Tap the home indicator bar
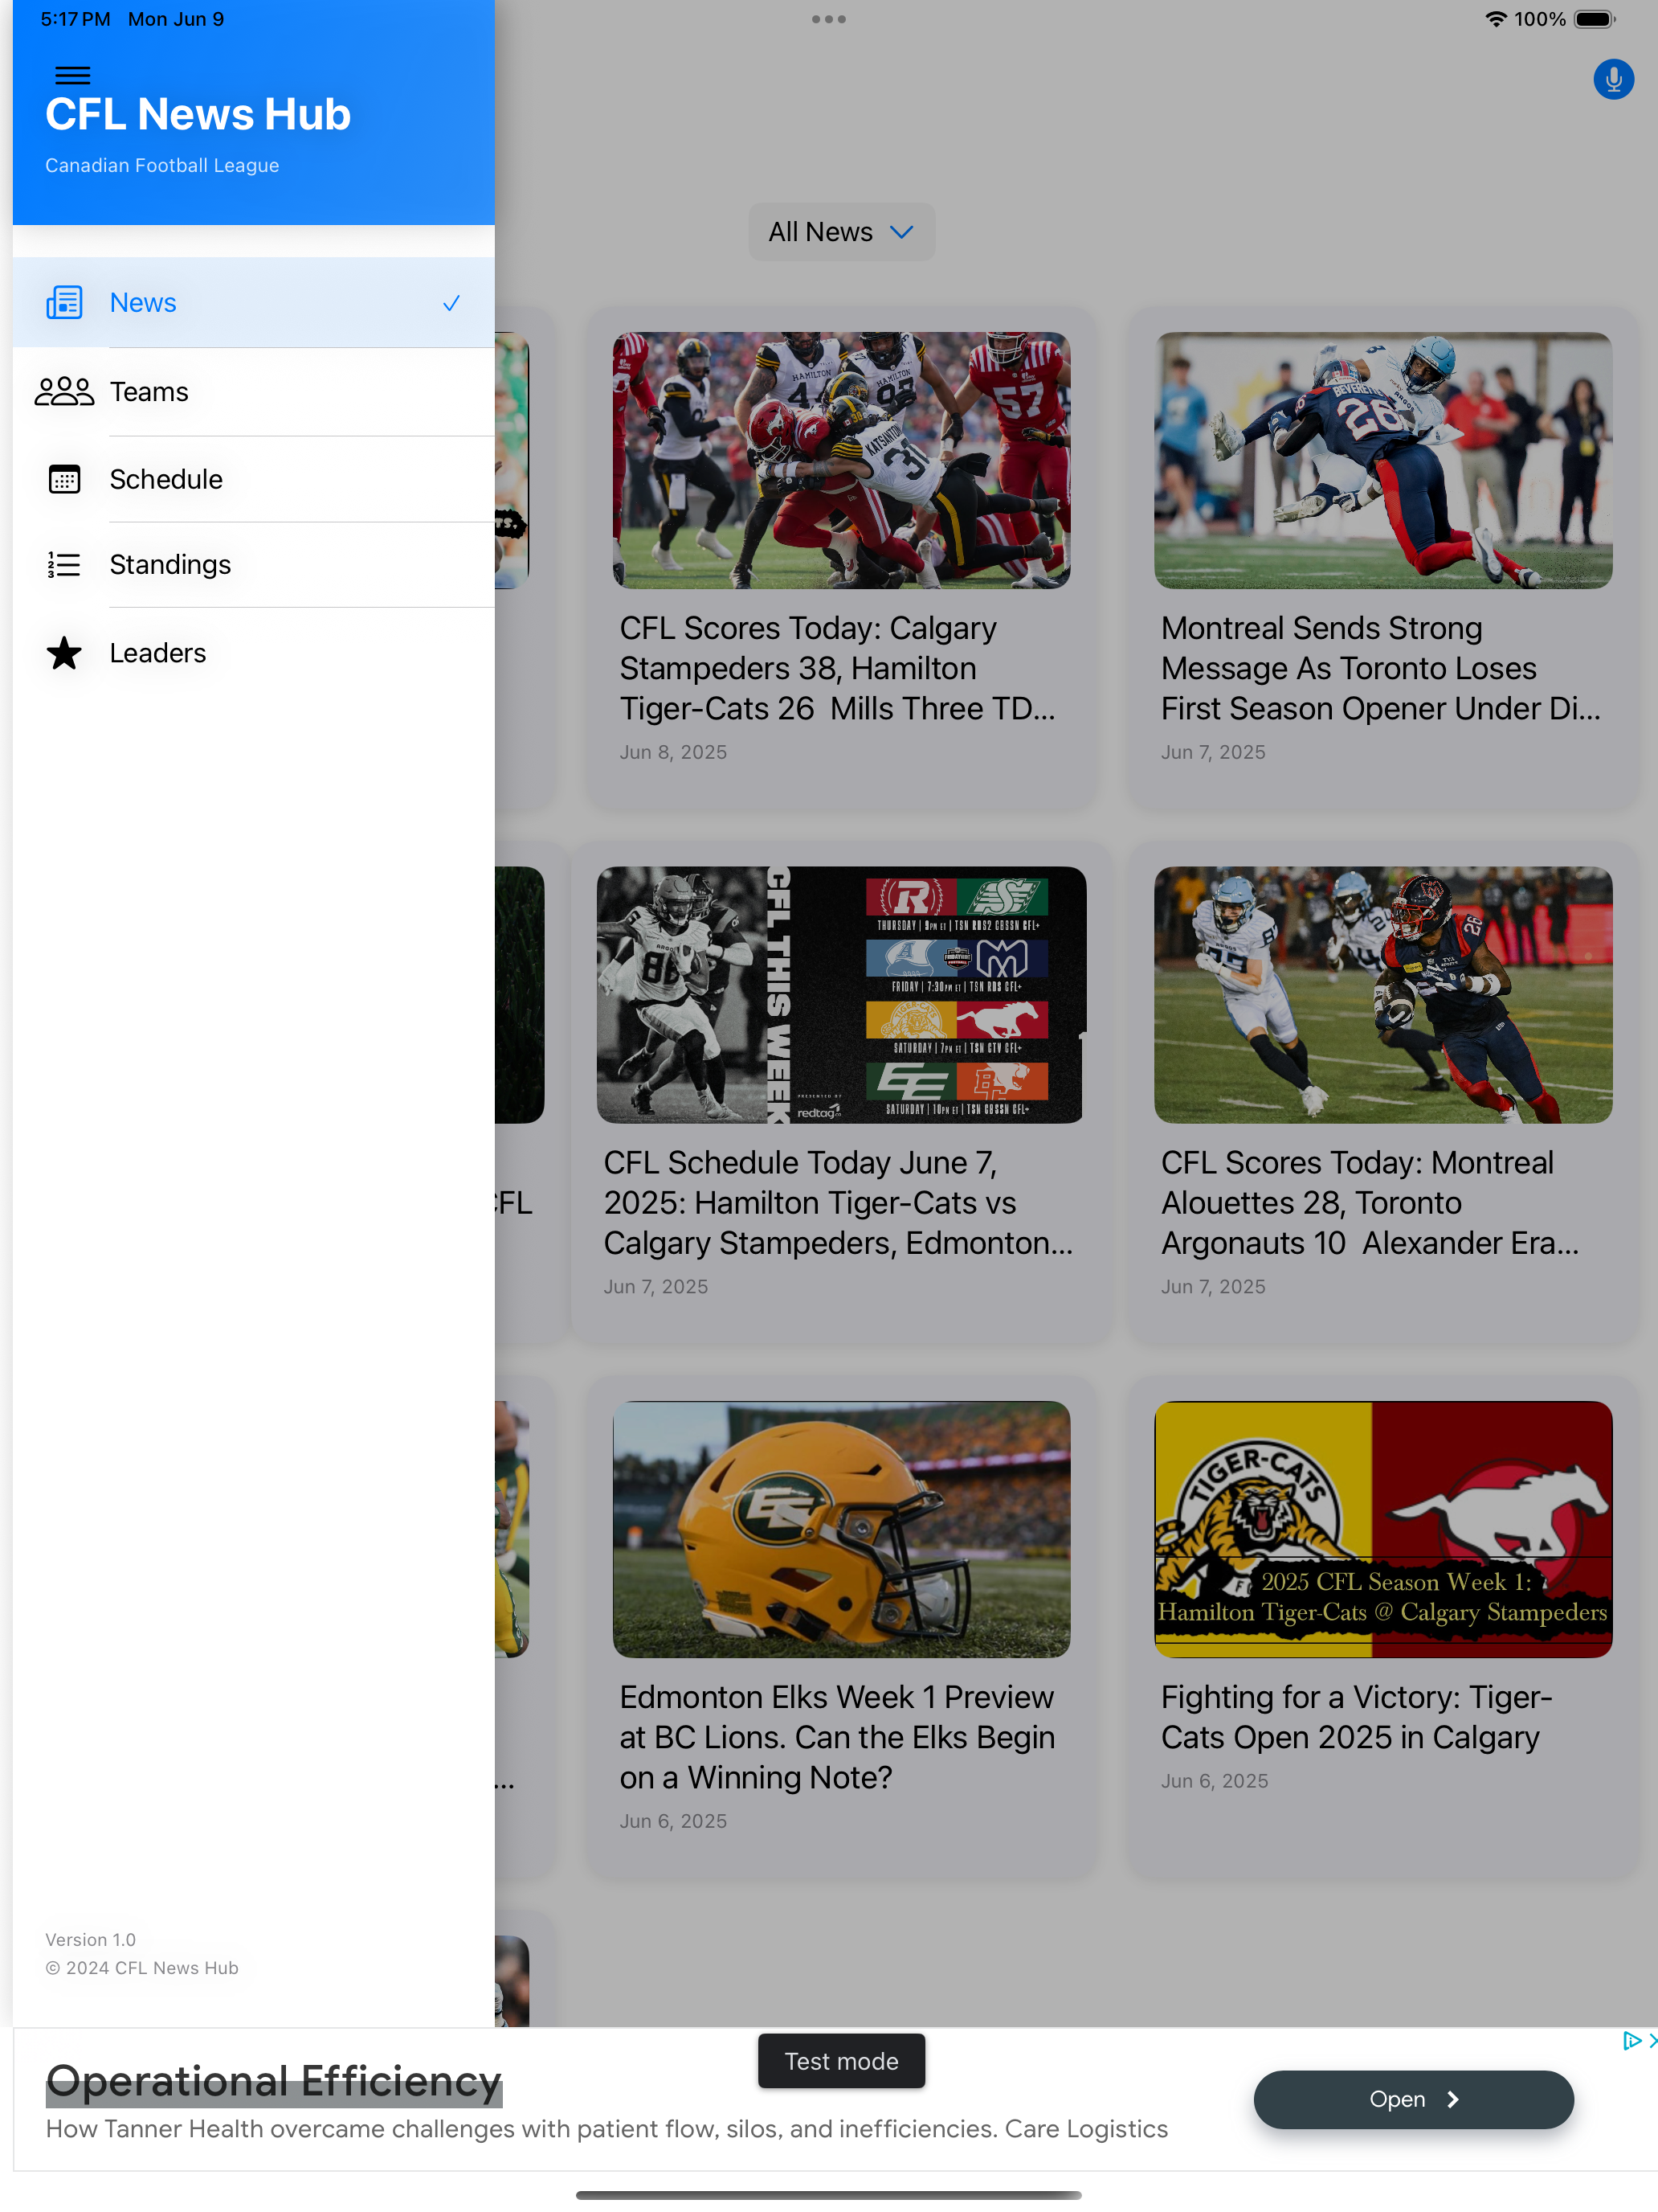Viewport: 1658px width, 2212px height. click(x=828, y=2195)
